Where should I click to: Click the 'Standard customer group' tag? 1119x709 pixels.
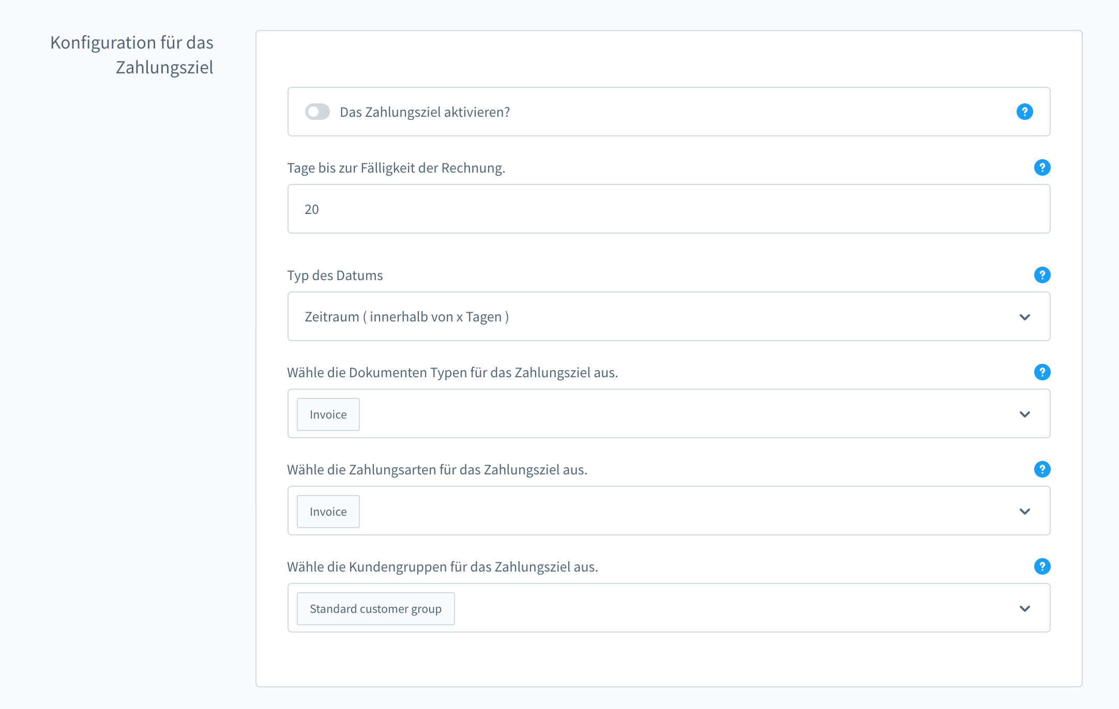pos(375,609)
